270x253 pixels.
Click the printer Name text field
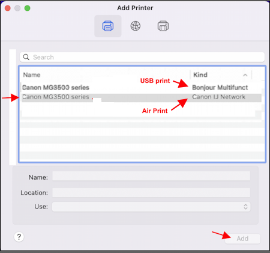click(x=151, y=176)
